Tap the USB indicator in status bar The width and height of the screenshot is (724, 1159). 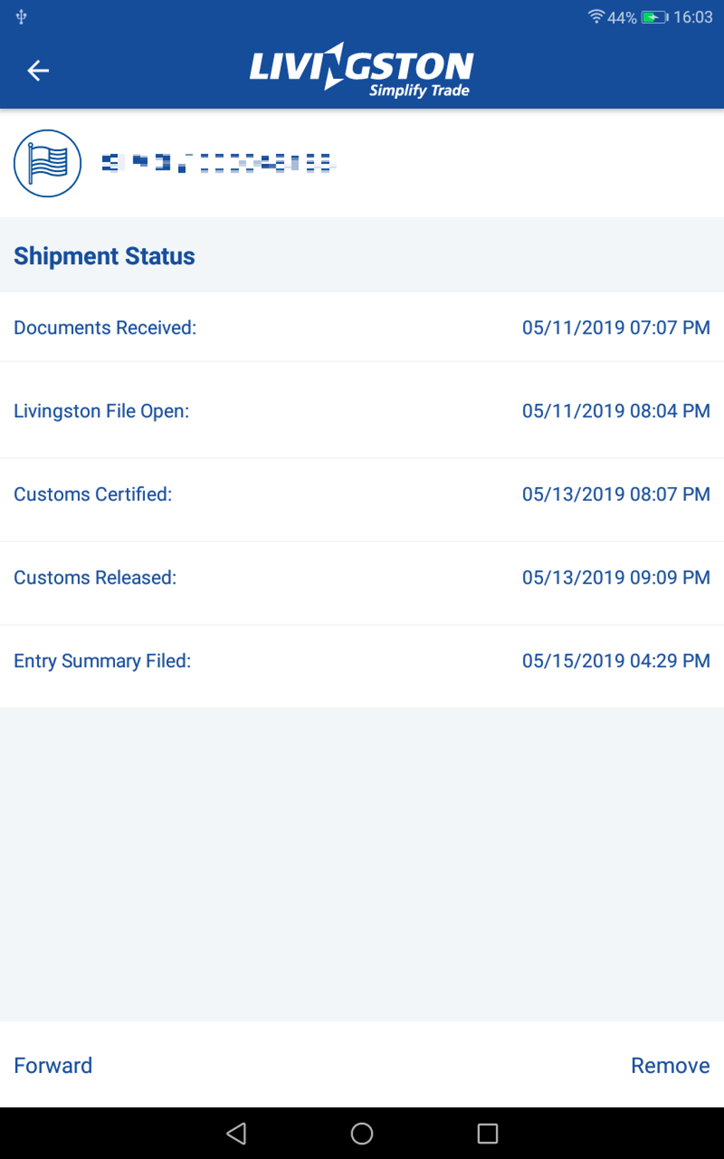[x=21, y=17]
